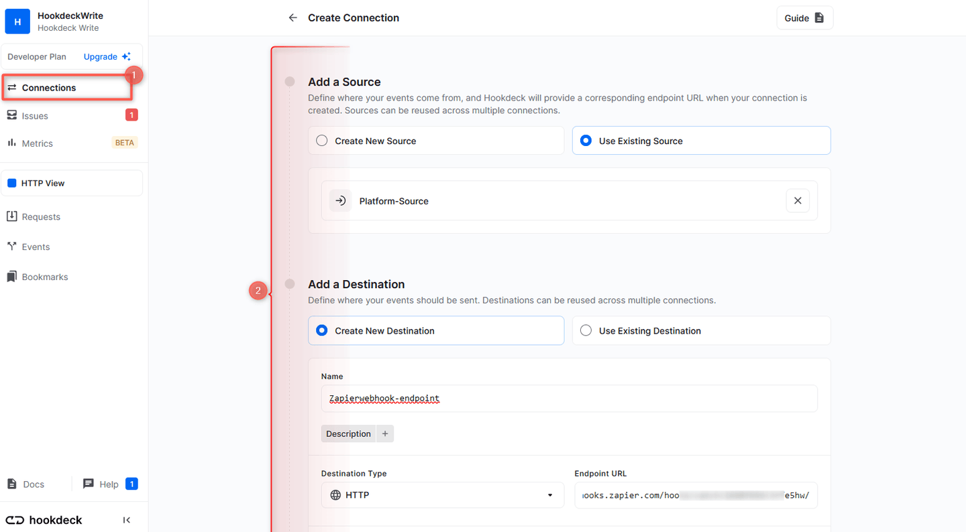Collapse the sidebar with the chevron control
The height and width of the screenshot is (532, 966).
click(x=127, y=520)
